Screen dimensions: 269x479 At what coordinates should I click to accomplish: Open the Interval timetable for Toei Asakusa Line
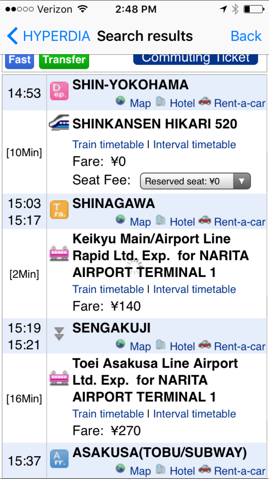click(x=194, y=414)
